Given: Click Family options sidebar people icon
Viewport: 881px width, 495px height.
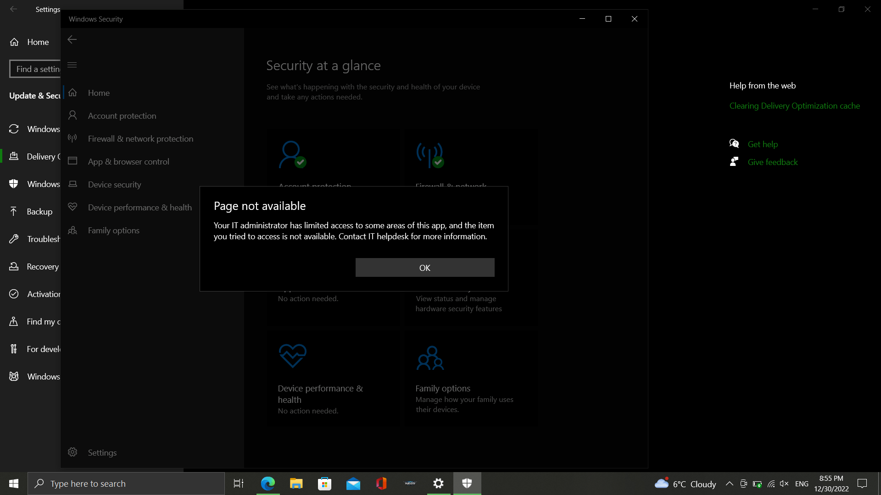Looking at the screenshot, I should pyautogui.click(x=72, y=230).
